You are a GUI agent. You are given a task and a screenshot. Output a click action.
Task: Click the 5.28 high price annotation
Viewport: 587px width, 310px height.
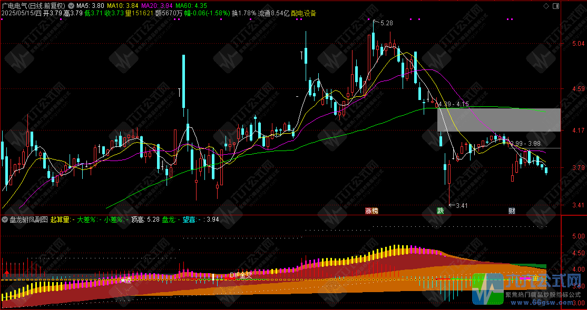coord(386,23)
